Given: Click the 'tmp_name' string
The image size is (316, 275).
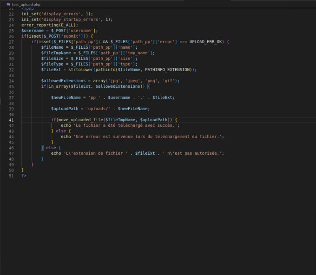Looking at the screenshot, I should 138,53.
